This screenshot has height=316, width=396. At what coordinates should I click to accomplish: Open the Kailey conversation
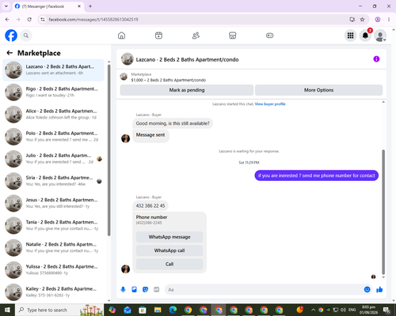pyautogui.click(x=53, y=292)
